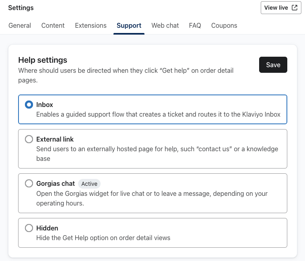Choose the External link radio option

pos(29,139)
